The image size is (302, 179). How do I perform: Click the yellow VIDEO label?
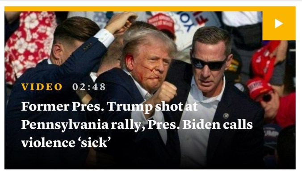point(42,87)
